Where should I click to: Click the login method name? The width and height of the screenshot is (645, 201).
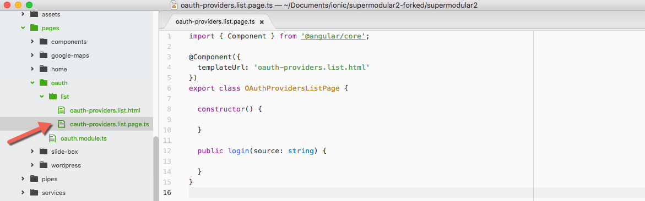click(239, 150)
